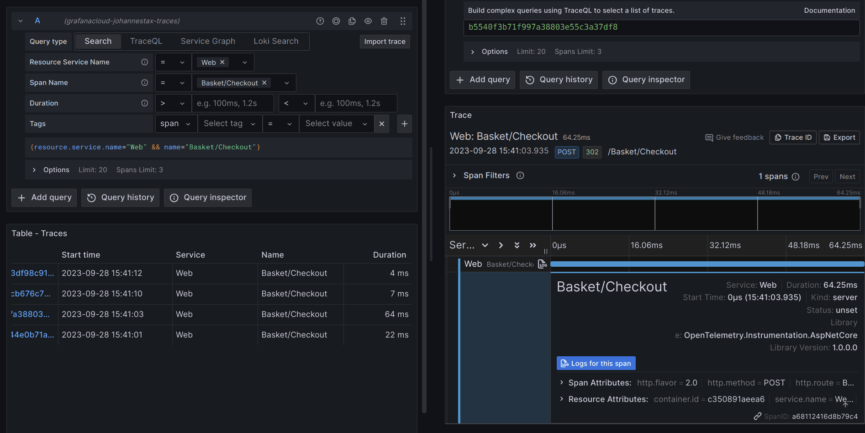Duplicate query A using the copy icon

352,21
